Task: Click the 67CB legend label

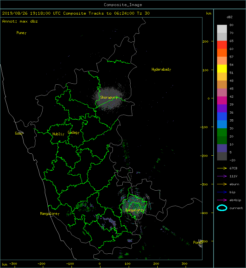Action: pos(233,168)
